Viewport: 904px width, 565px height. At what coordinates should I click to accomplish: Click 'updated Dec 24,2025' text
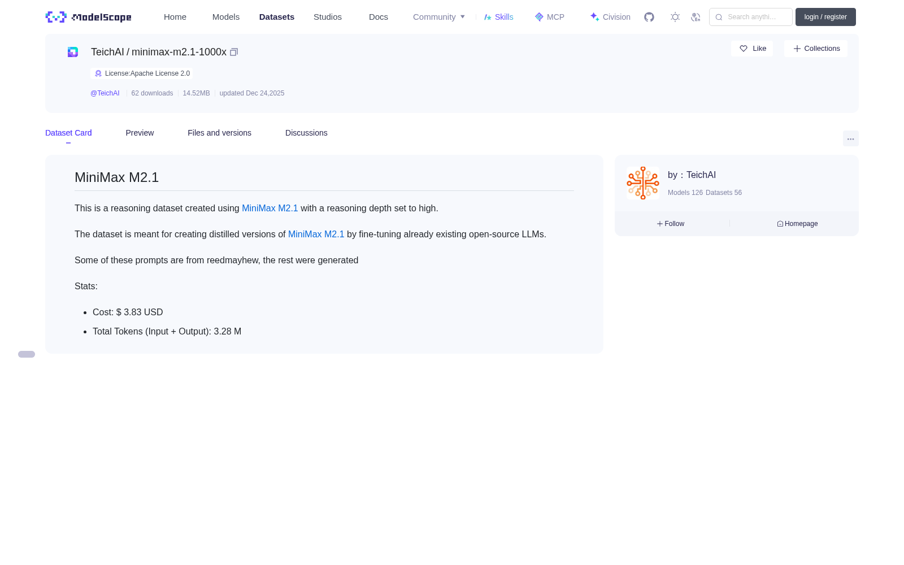coord(252,93)
